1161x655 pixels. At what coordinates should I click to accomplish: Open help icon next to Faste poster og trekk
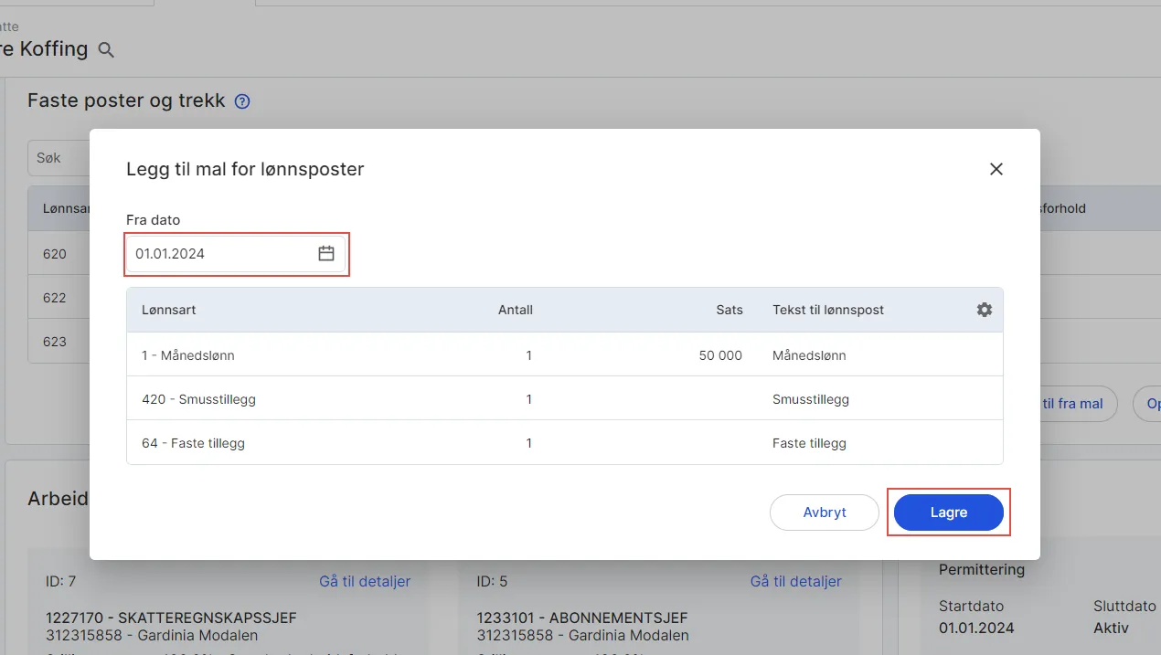coord(242,101)
